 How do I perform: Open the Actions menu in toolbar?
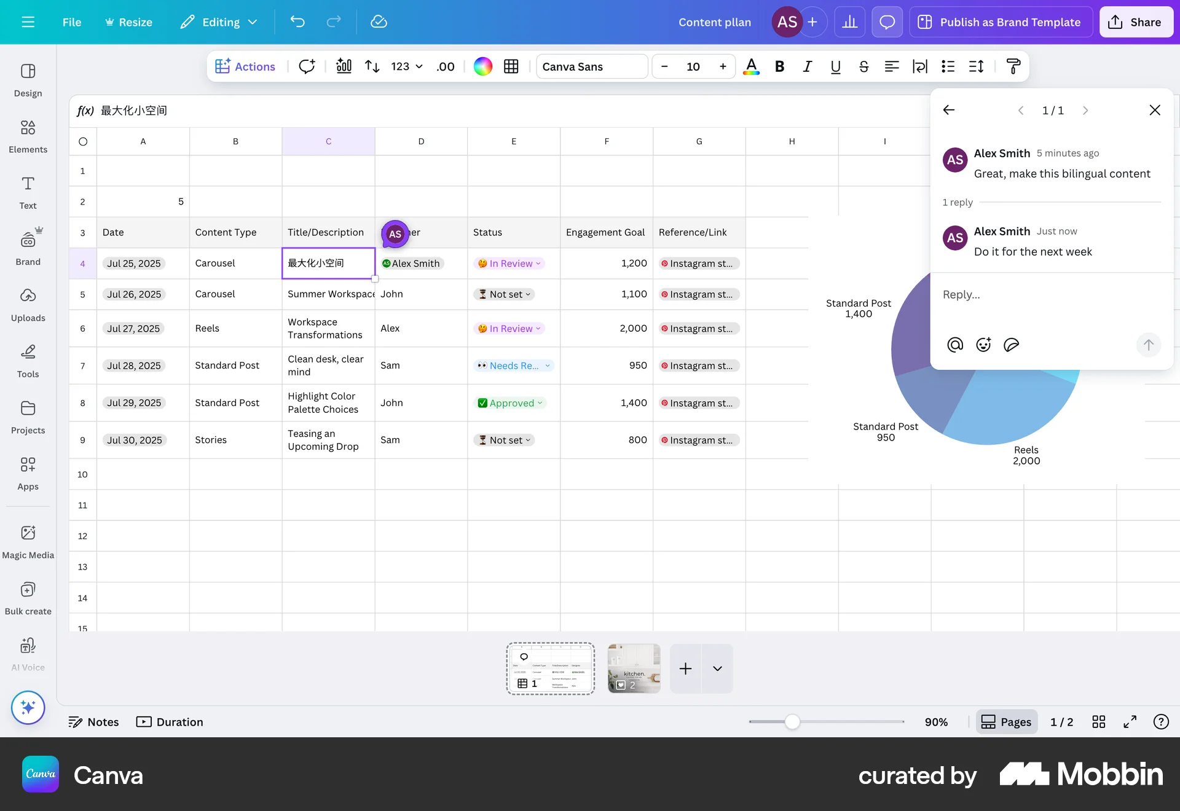point(245,66)
